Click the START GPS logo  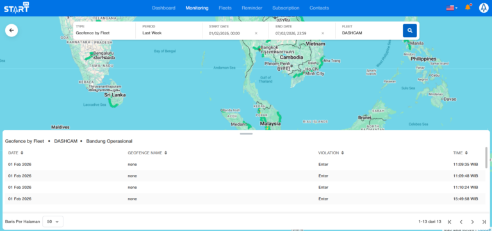coord(16,8)
